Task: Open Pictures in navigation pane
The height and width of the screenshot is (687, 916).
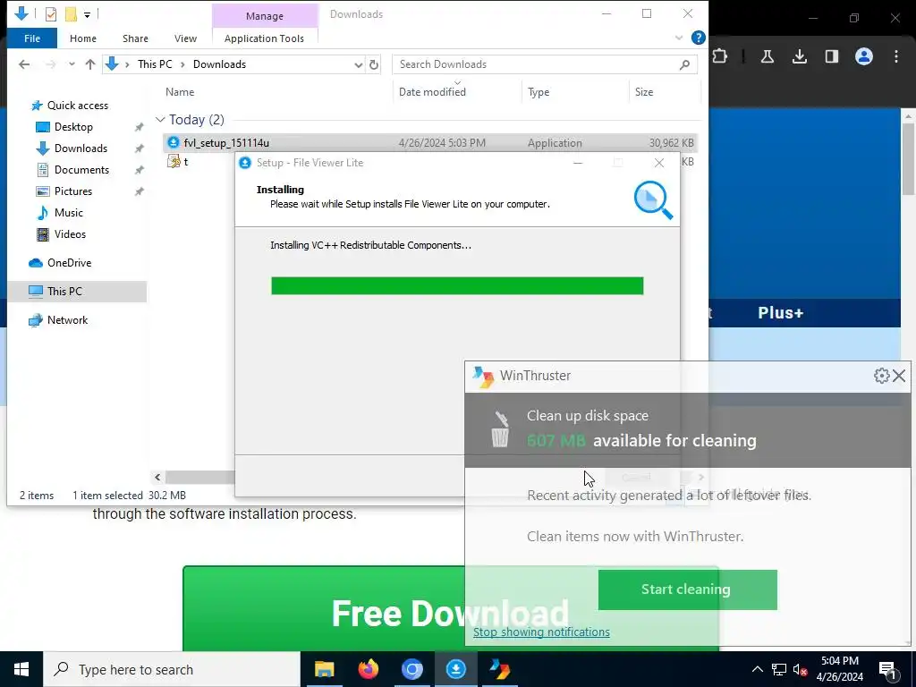Action: (73, 191)
